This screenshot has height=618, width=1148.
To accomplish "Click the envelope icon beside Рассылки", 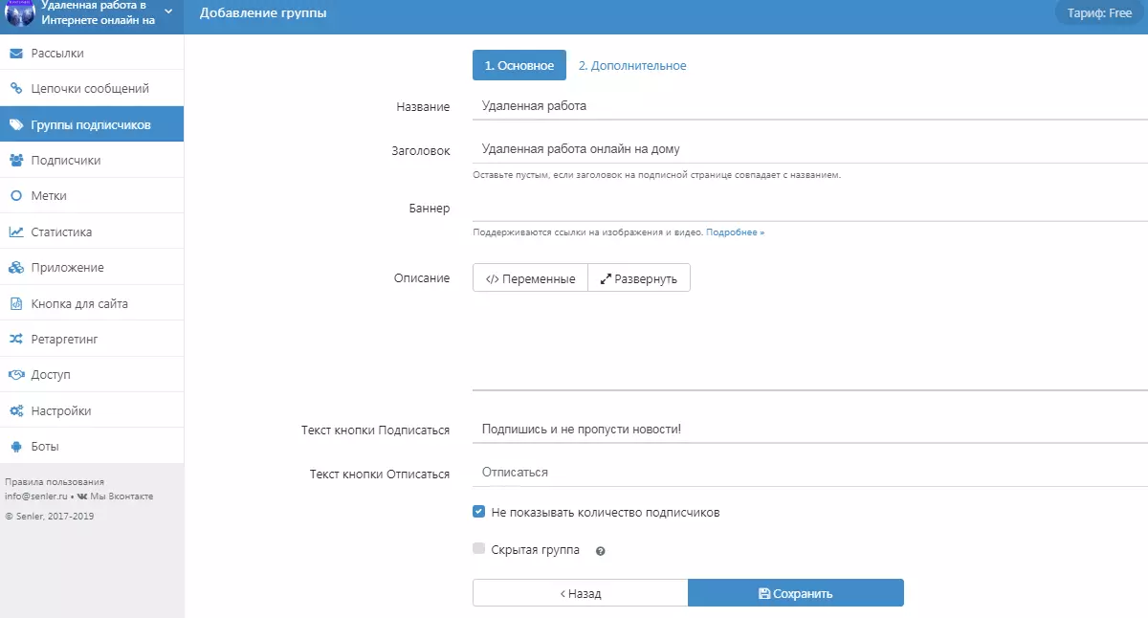I will coord(15,53).
